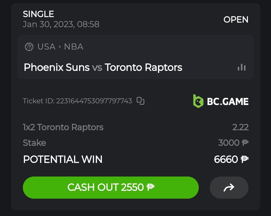This screenshot has height=216, width=271.
Task: Click the small arrow between USA and NBA
Action: click(60, 47)
